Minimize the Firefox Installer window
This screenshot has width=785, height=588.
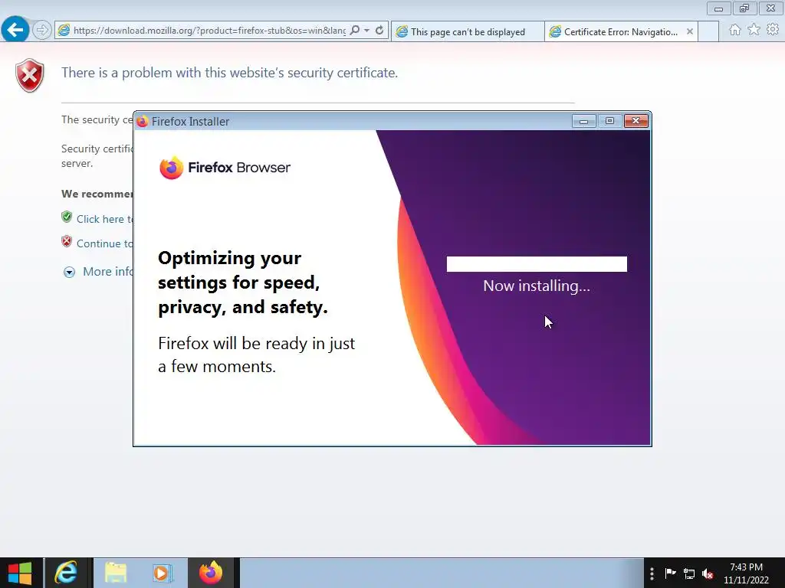pos(583,121)
